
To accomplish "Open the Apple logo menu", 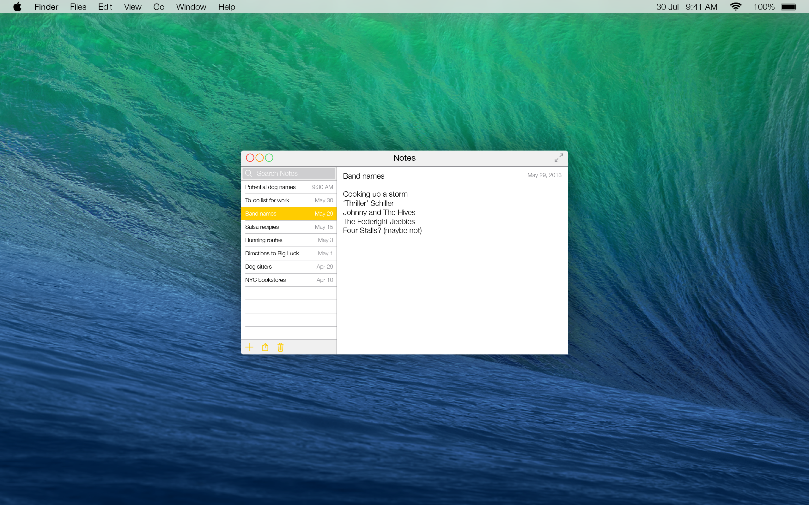I will click(x=17, y=7).
